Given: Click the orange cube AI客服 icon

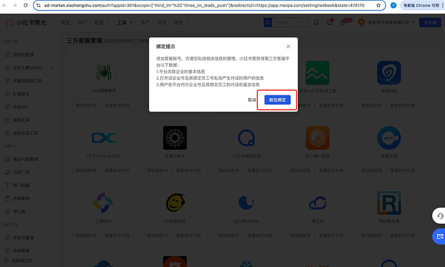Looking at the screenshot, I should point(317,138).
